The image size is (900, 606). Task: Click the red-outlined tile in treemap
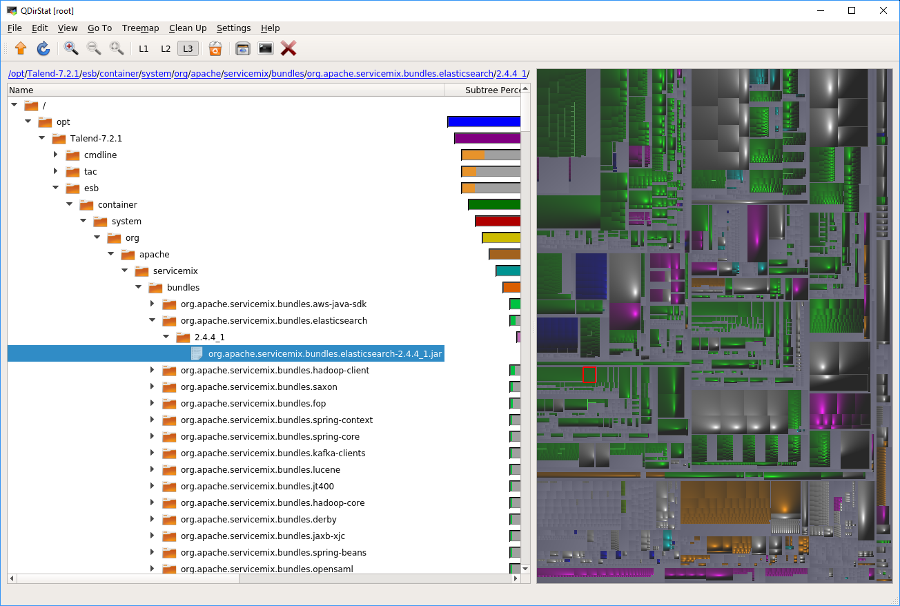589,375
